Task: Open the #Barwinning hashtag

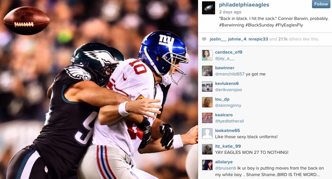Action: coord(231,25)
